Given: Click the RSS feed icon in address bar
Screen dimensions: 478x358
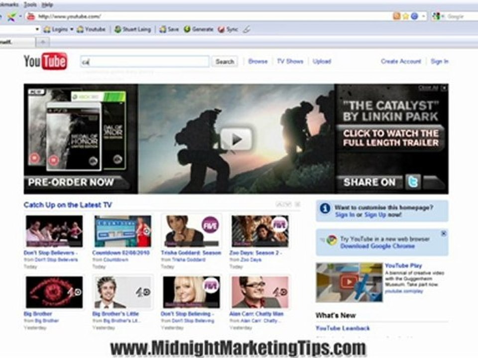Looking at the screenshot, I should 397,16.
